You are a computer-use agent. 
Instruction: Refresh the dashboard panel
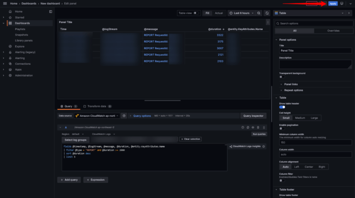[x=267, y=13]
